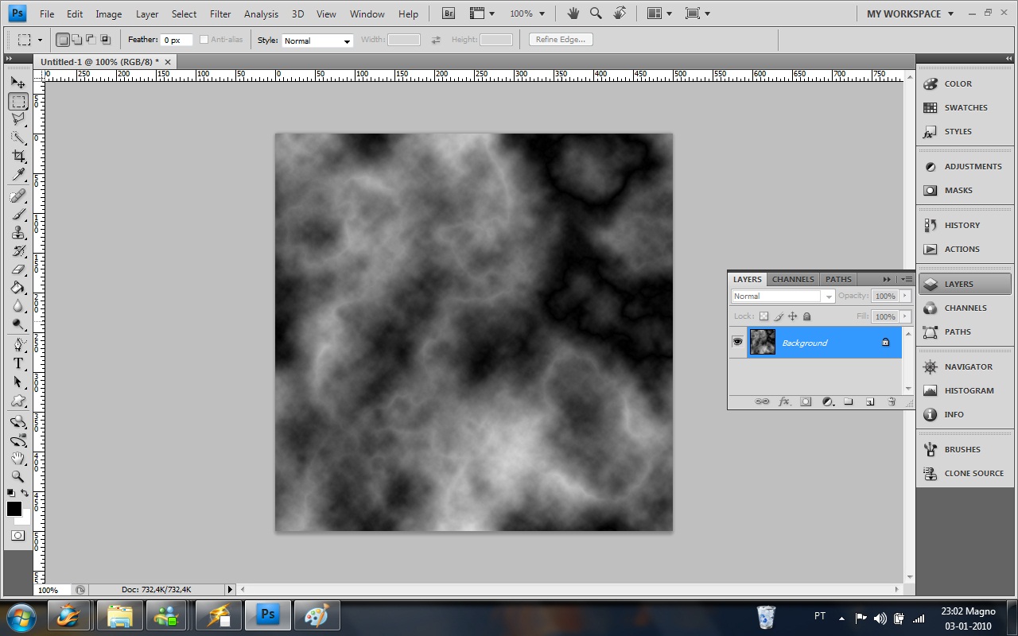
Task: Open the Analysis menu
Action: click(262, 14)
